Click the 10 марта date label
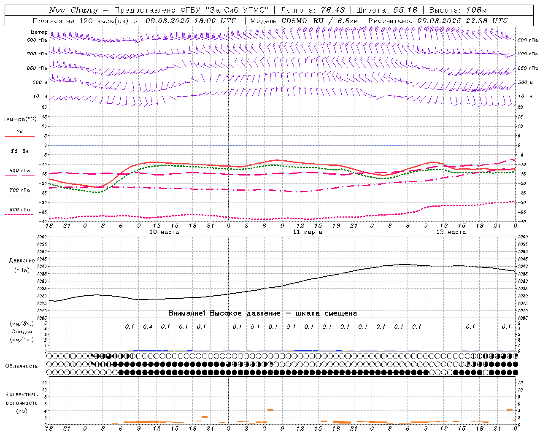This screenshot has width=540, height=432. (x=164, y=232)
